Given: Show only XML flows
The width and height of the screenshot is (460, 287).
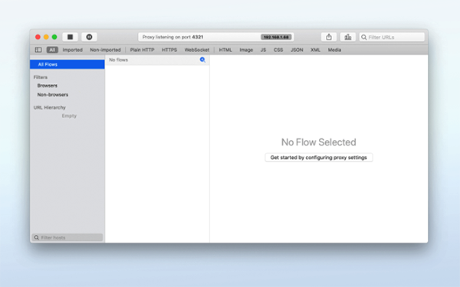Looking at the screenshot, I should tap(315, 50).
